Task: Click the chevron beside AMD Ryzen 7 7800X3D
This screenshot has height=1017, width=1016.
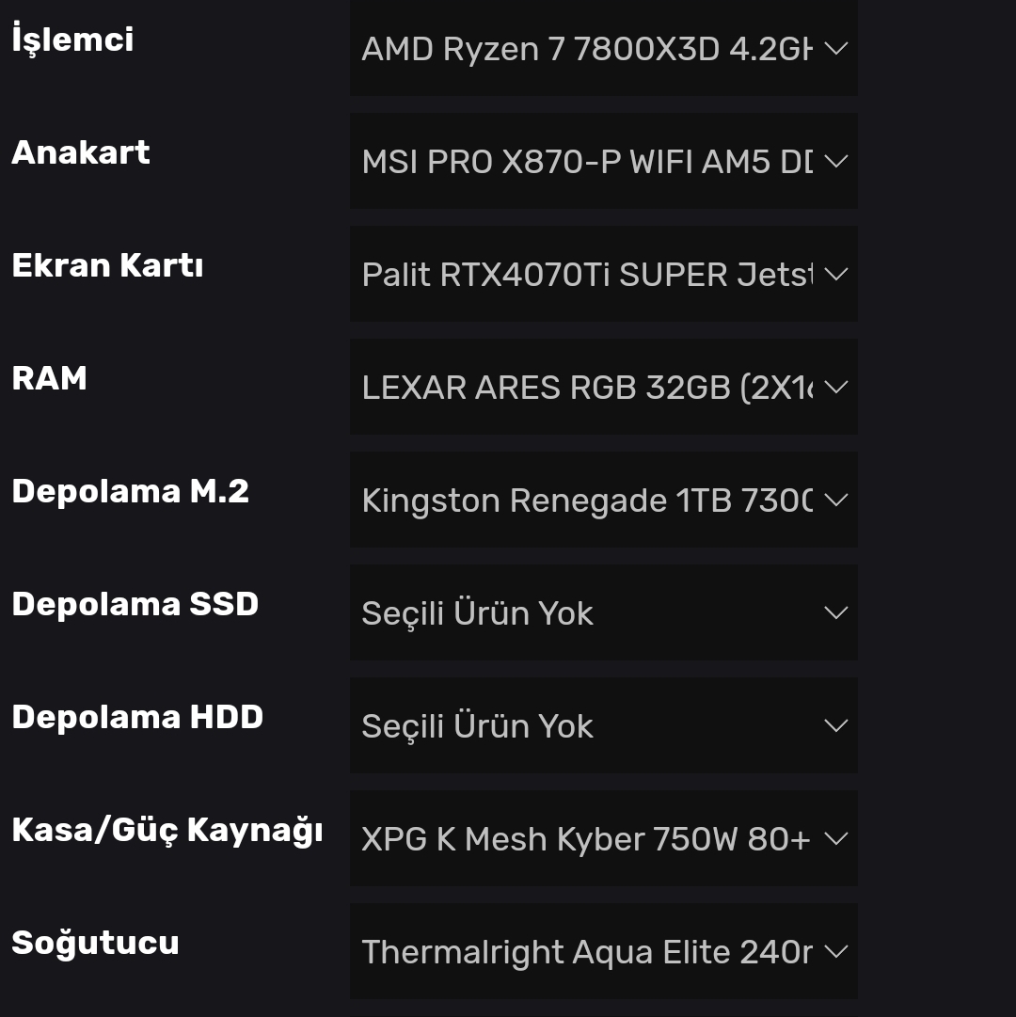Action: [835, 48]
